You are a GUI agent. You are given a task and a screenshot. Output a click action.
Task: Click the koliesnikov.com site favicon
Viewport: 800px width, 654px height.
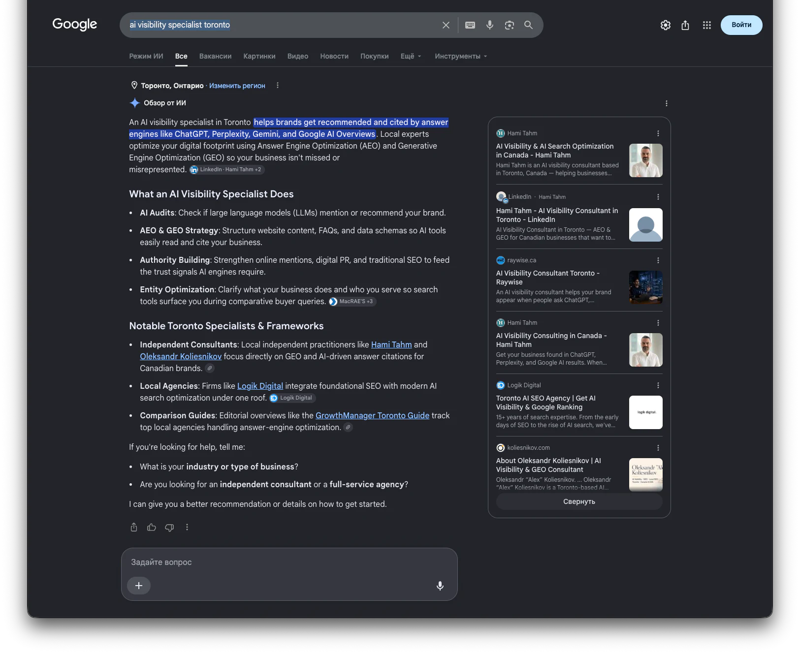pyautogui.click(x=501, y=448)
